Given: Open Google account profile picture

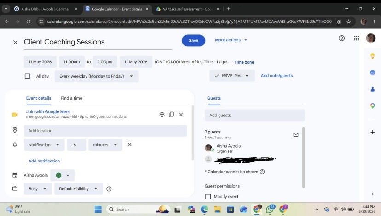Looking at the screenshot, I should tap(371, 38).
